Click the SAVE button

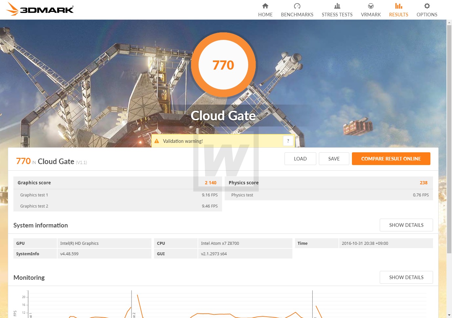[334, 159]
